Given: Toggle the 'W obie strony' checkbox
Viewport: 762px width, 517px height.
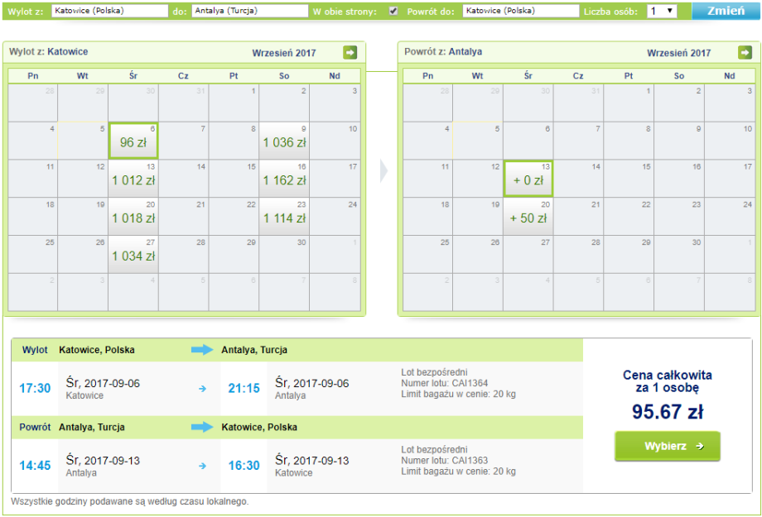Looking at the screenshot, I should pyautogui.click(x=393, y=12).
